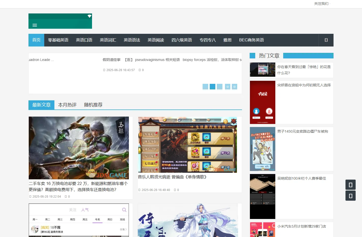Image resolution: width=362 pixels, height=237 pixels.
Task: Open hot article 小米汽车5月计划新增29家门店
Action: click(x=302, y=226)
